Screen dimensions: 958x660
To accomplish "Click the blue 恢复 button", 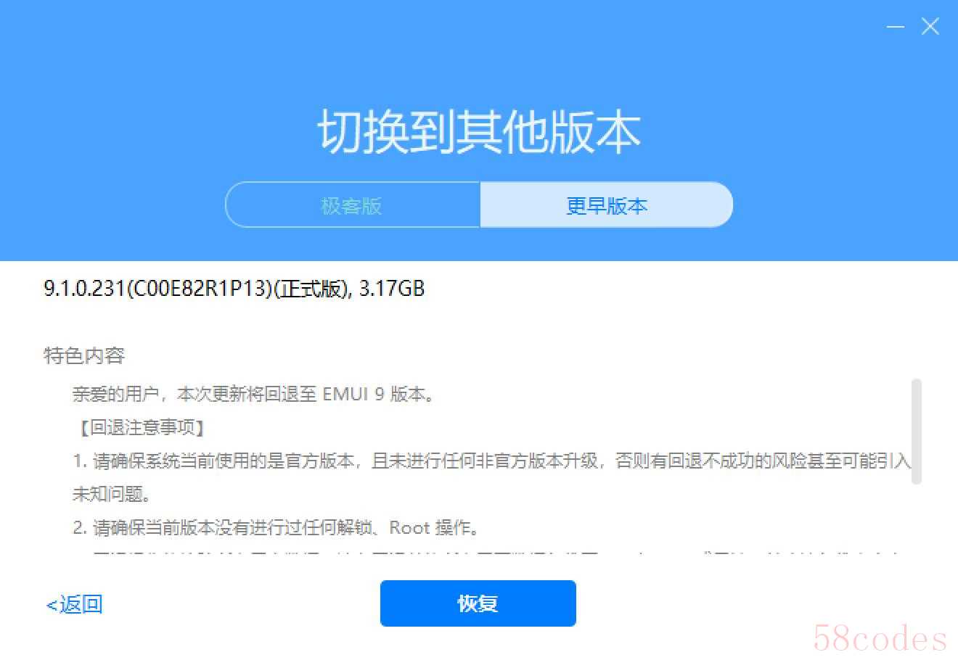I will pos(478,603).
